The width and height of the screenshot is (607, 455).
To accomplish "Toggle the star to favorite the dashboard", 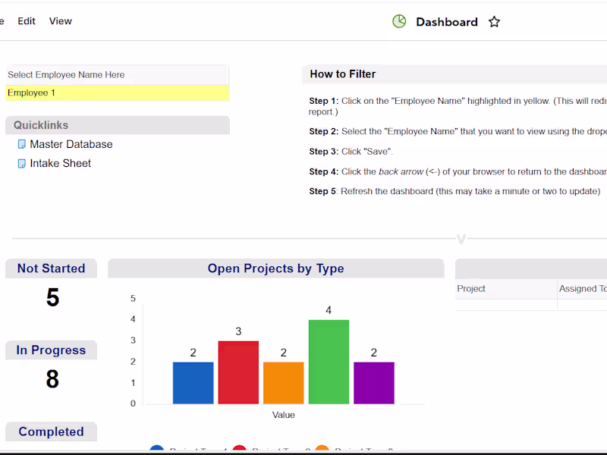I will (x=494, y=22).
